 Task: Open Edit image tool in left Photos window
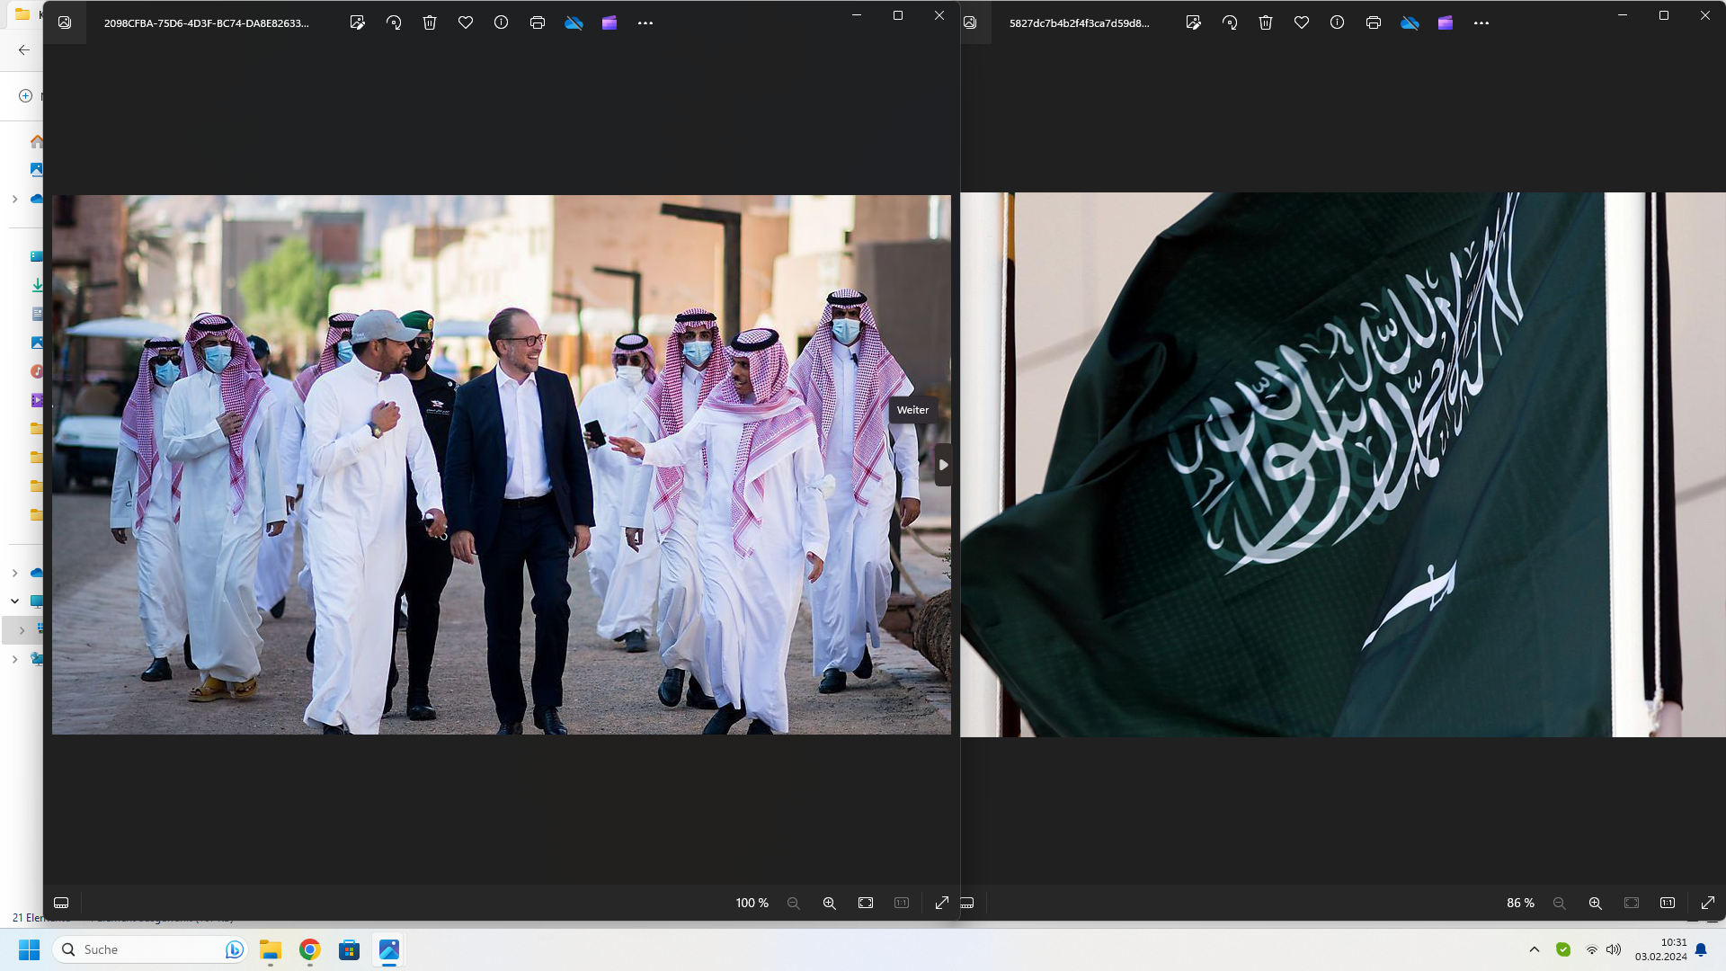[x=357, y=22]
